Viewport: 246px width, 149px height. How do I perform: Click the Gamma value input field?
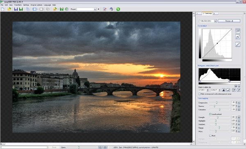pos(233,106)
